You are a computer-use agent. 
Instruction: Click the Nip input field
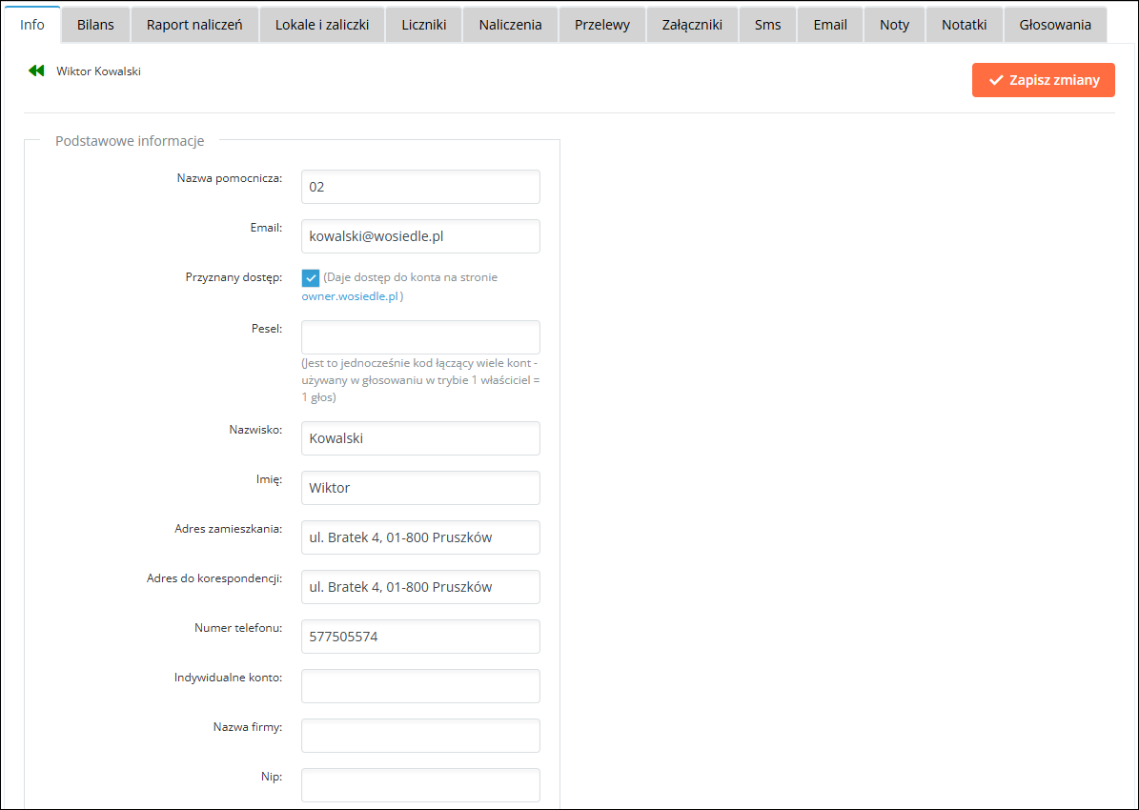[420, 785]
